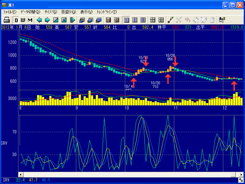Click the left arrow to move chart back
Screen dimensions: 245x184
click(x=39, y=20)
